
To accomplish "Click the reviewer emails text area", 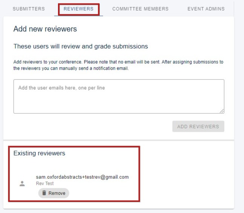I will click(x=119, y=96).
